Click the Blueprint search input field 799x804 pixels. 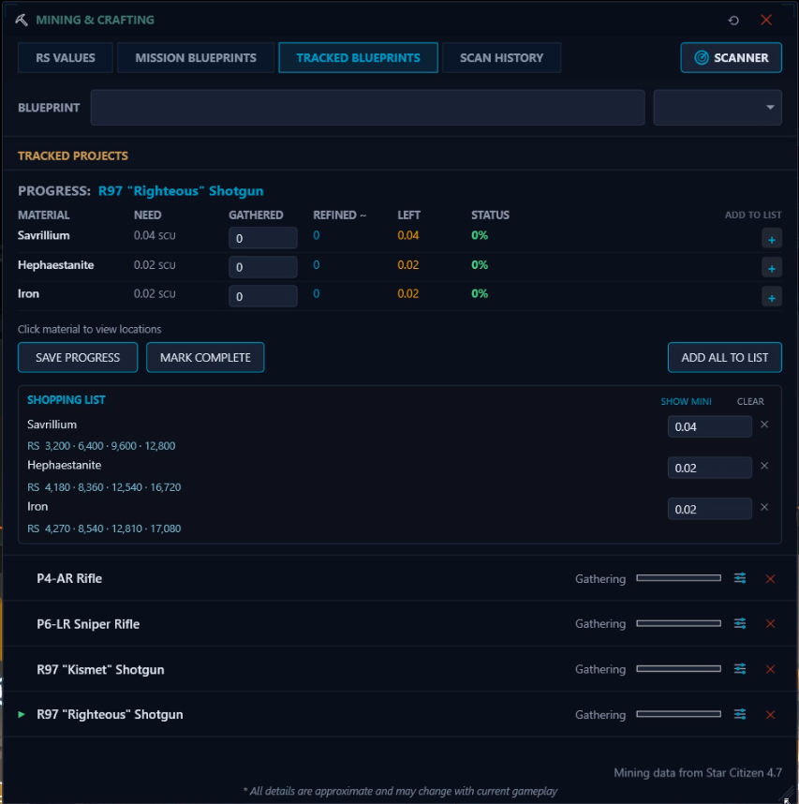point(367,108)
